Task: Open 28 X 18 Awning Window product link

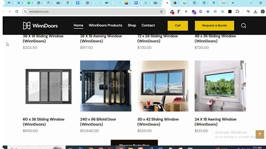Action: point(101,39)
